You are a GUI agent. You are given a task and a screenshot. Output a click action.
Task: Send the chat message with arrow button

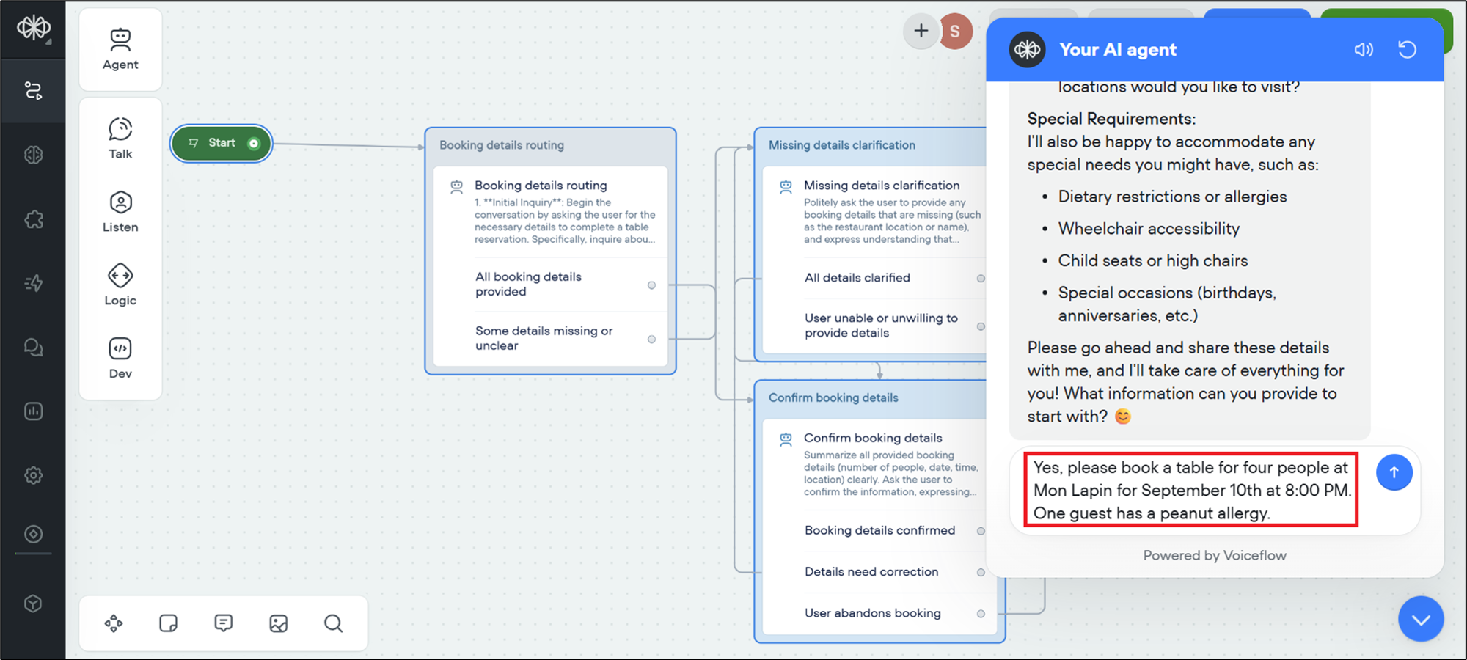point(1394,473)
